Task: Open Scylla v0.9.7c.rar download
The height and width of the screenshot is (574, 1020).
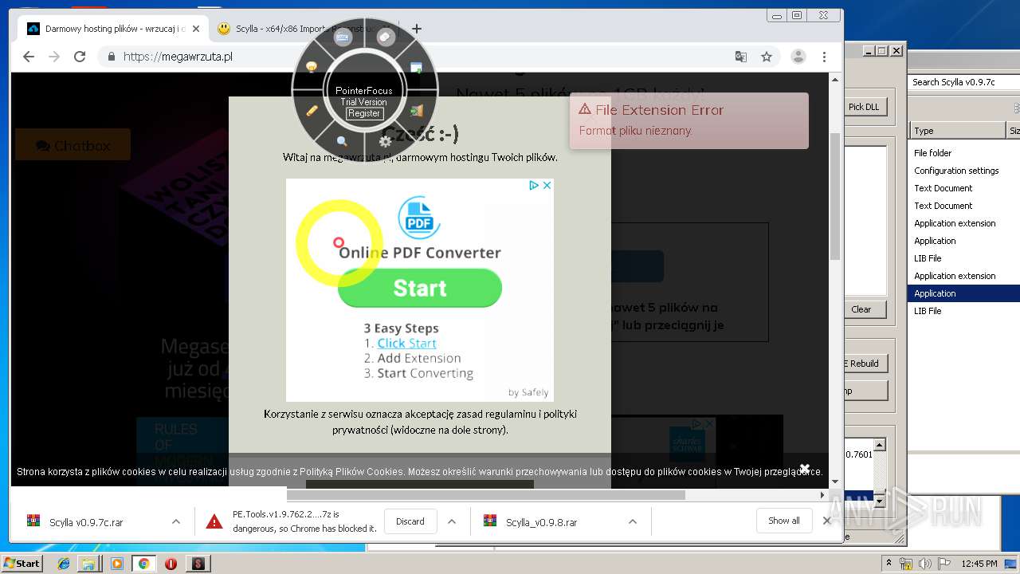Action: coord(85,522)
